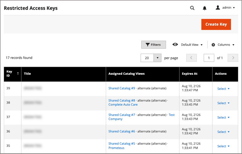This screenshot has height=154, width=242.
Task: Click the current page number field
Action: pos(209,58)
